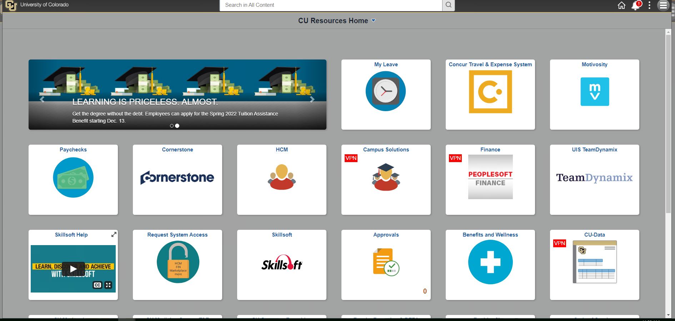This screenshot has height=321, width=675.
Task: Open the Concur Travel & Expense tile
Action: pos(490,92)
